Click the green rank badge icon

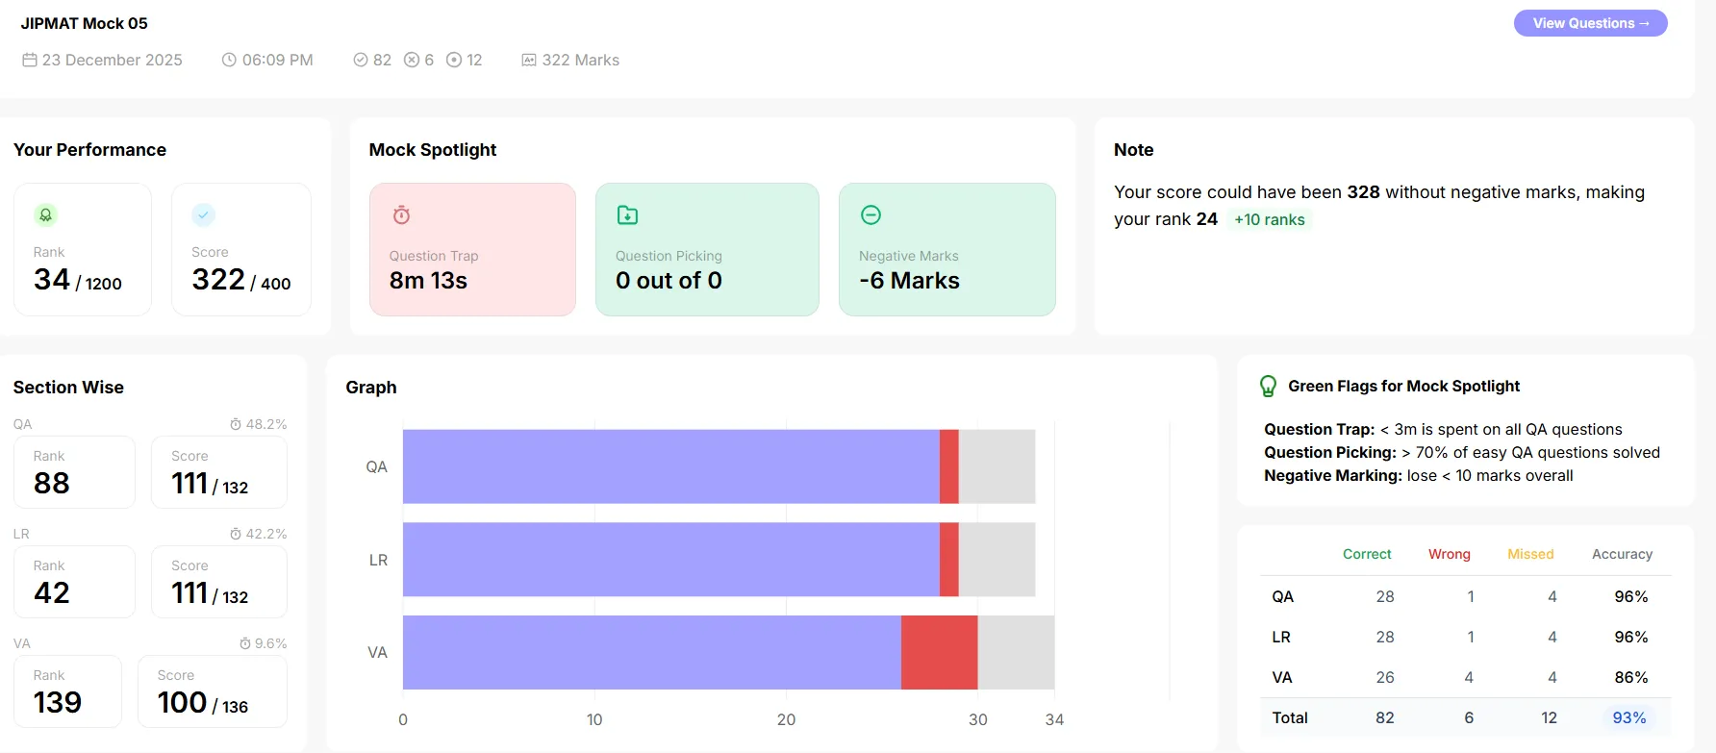tap(45, 214)
